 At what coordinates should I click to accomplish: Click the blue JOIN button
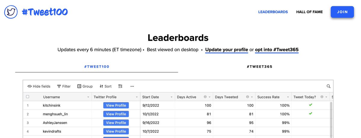342,12
